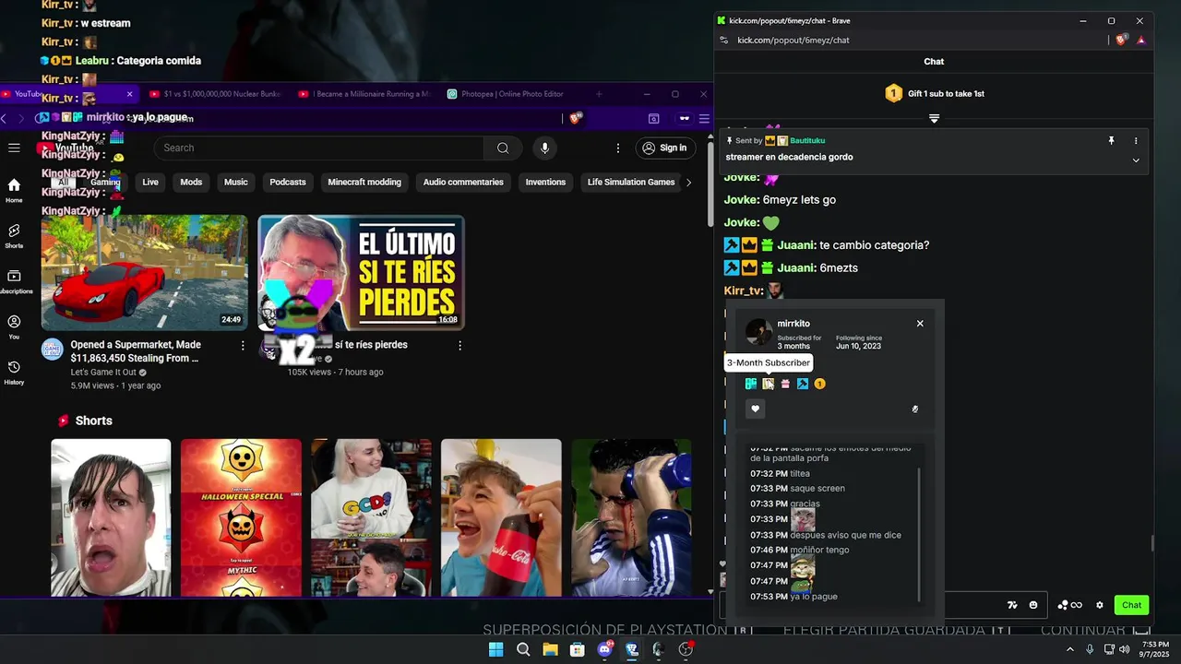Select the Audio commentaries filter chip
Screen dimensions: 1181x664
pyautogui.click(x=463, y=182)
